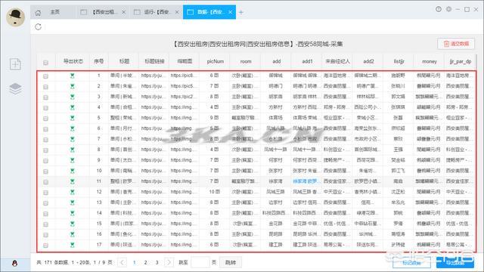Click export status icon for row 10

[73, 171]
